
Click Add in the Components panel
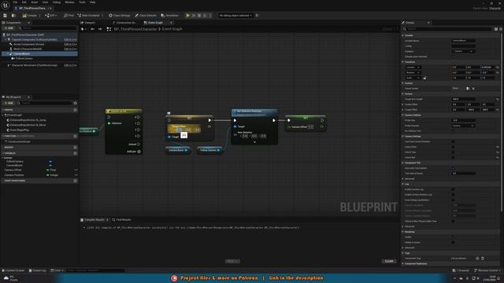[9, 28]
